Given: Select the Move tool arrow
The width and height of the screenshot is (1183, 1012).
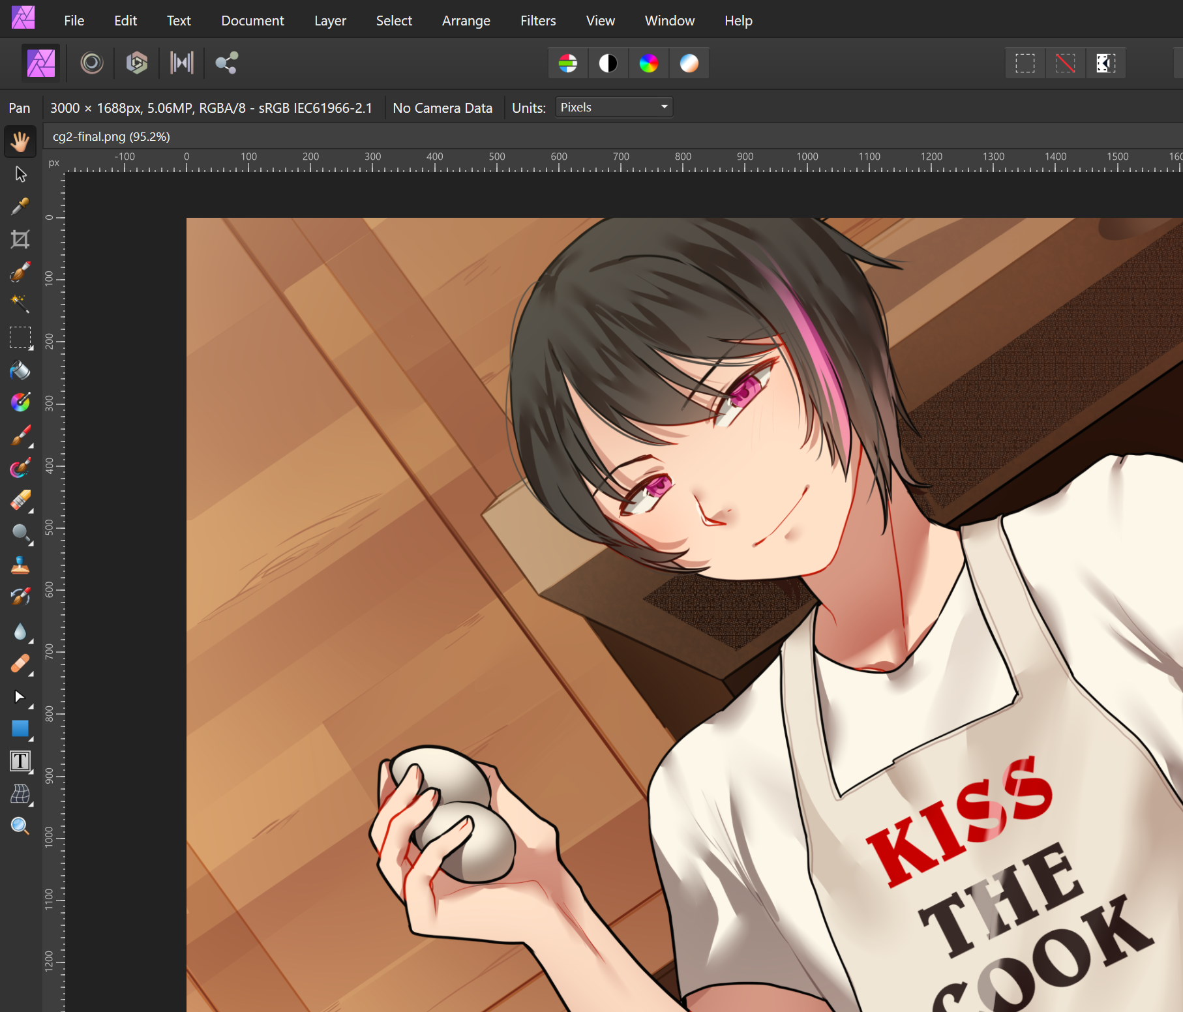Looking at the screenshot, I should point(20,174).
